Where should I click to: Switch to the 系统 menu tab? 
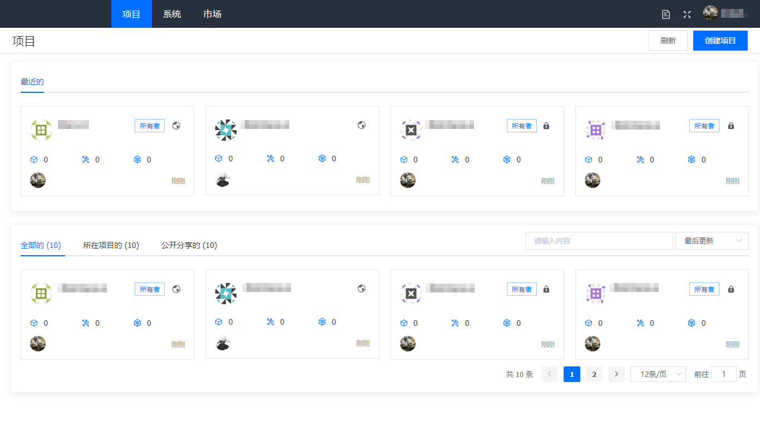(172, 14)
